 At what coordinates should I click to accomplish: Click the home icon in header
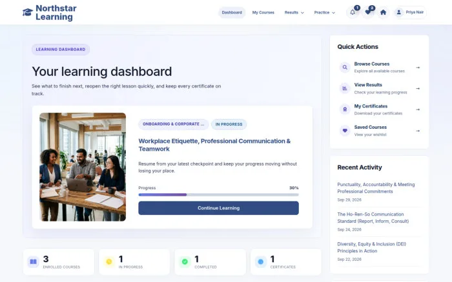pos(383,12)
